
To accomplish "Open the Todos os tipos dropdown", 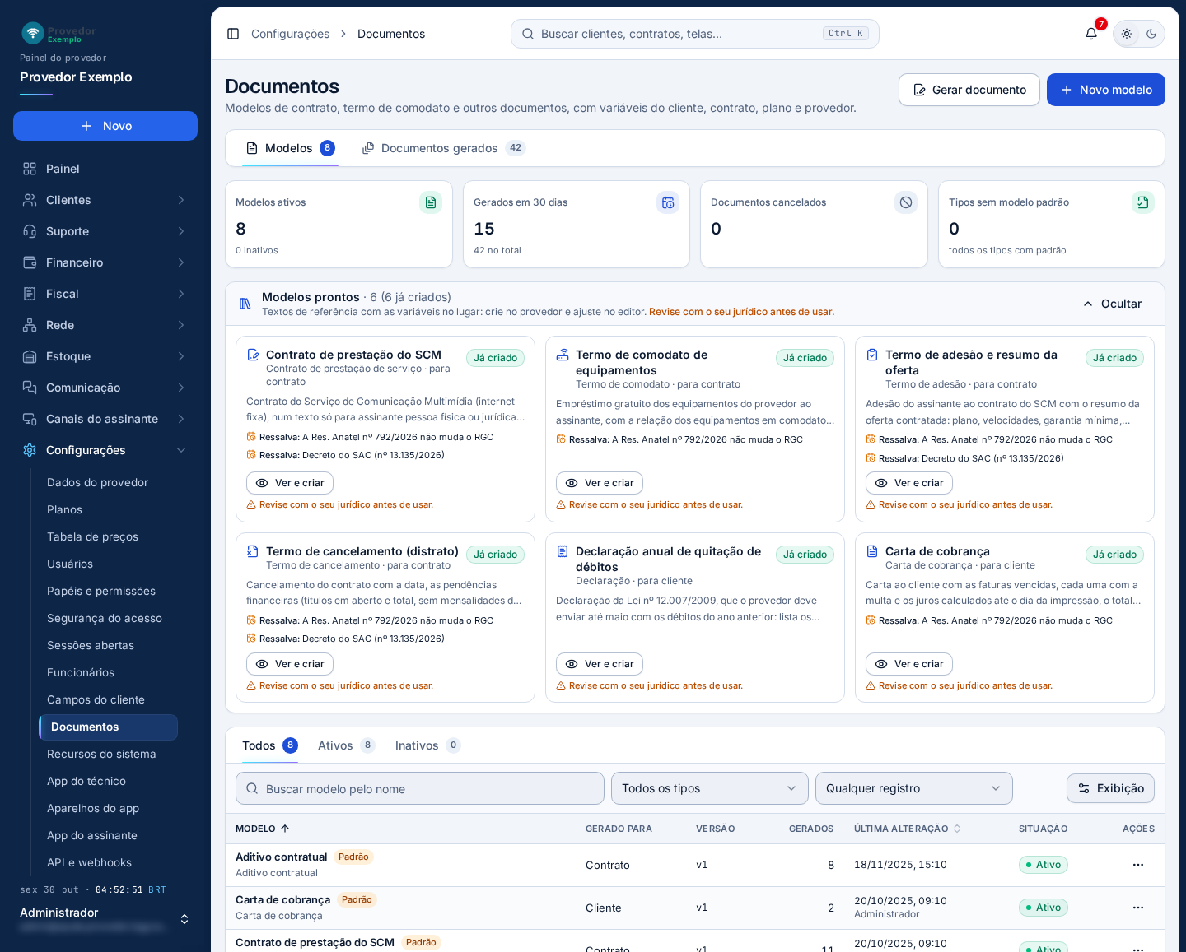I will (x=710, y=788).
